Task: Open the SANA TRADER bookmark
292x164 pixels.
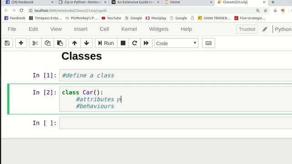Action: pos(214,18)
